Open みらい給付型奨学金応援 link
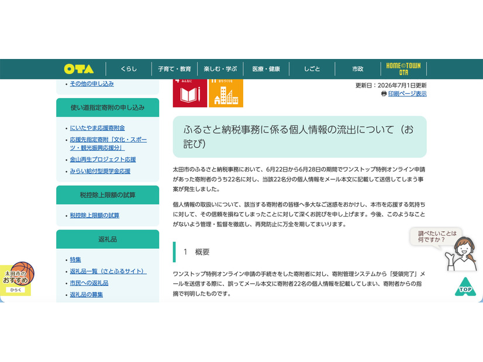This screenshot has width=483, height=362. click(x=100, y=171)
